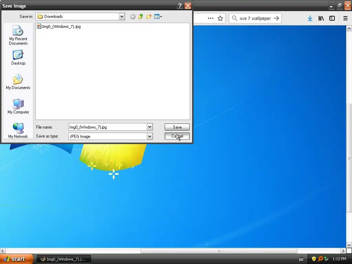Open My Recent Documents in the places bar

pos(18,35)
